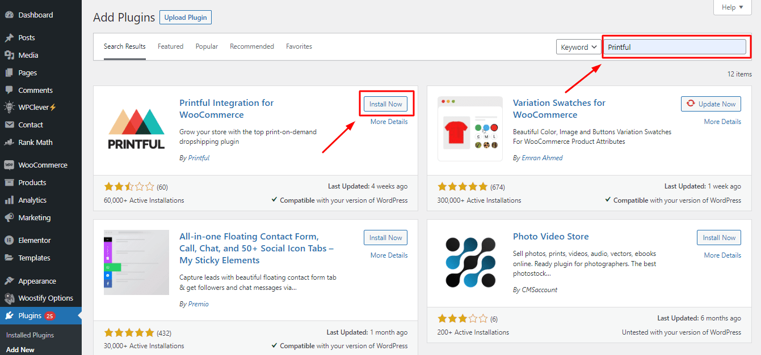The width and height of the screenshot is (761, 355).
Task: Open the Installed Plugins submenu item
Action: (x=30, y=335)
